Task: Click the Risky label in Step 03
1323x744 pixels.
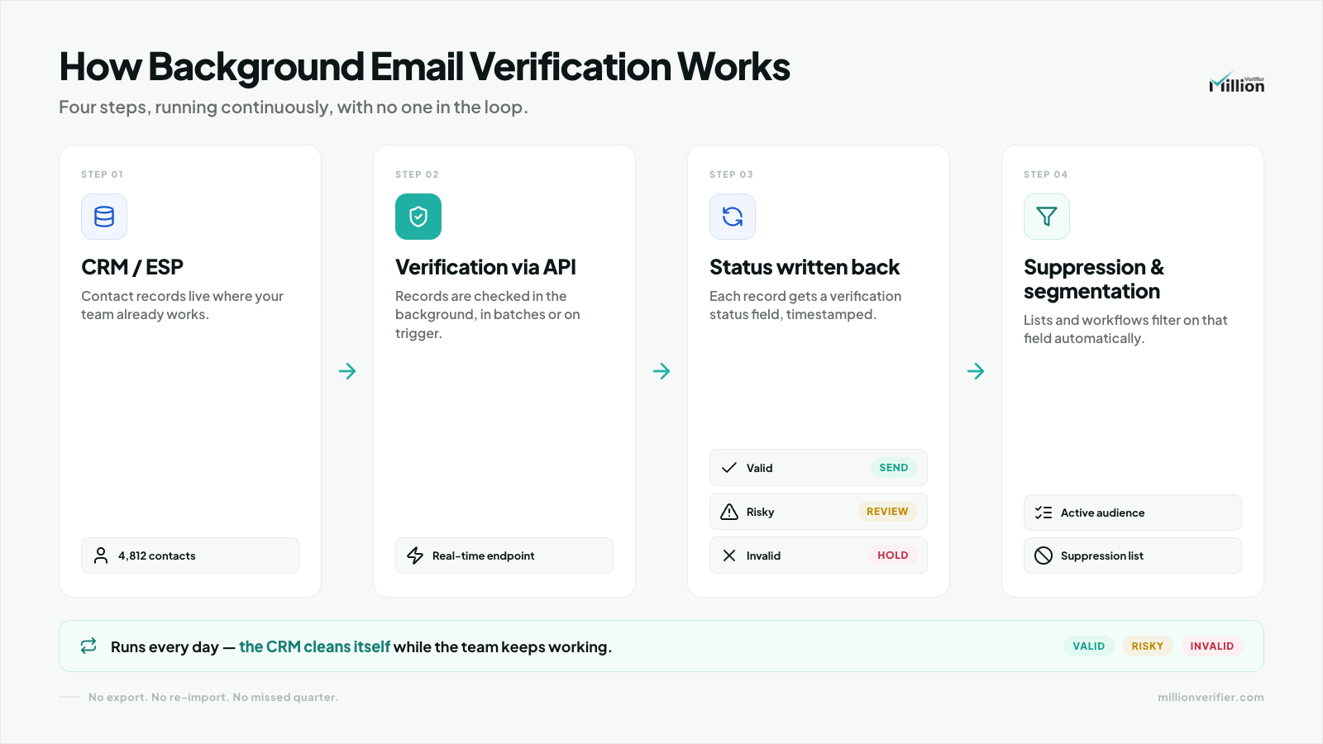Action: (761, 512)
